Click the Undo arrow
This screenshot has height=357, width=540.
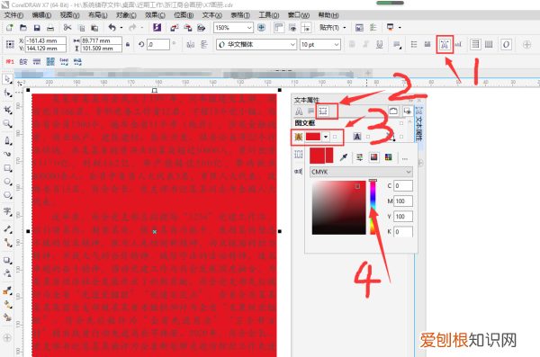point(112,27)
